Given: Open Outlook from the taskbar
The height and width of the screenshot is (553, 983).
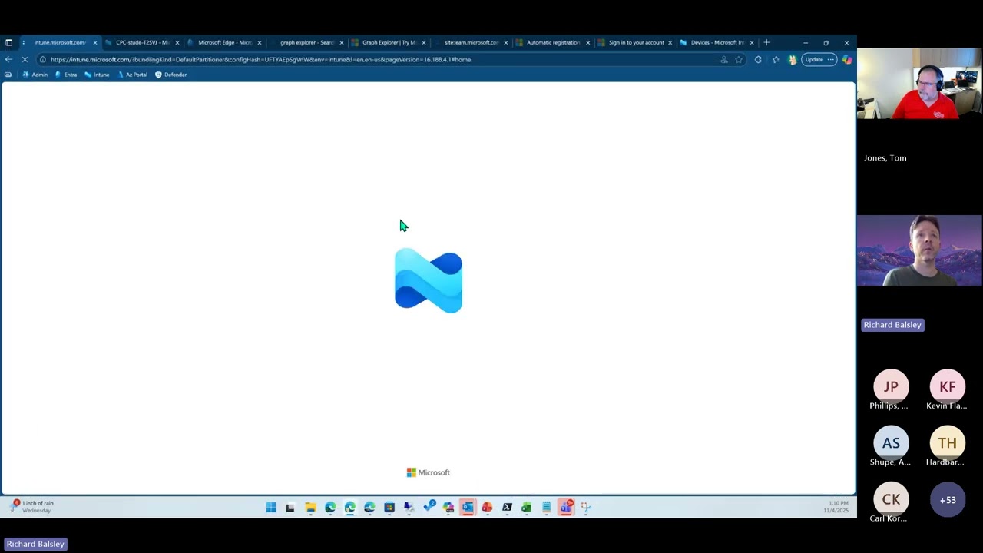Looking at the screenshot, I should tap(468, 507).
